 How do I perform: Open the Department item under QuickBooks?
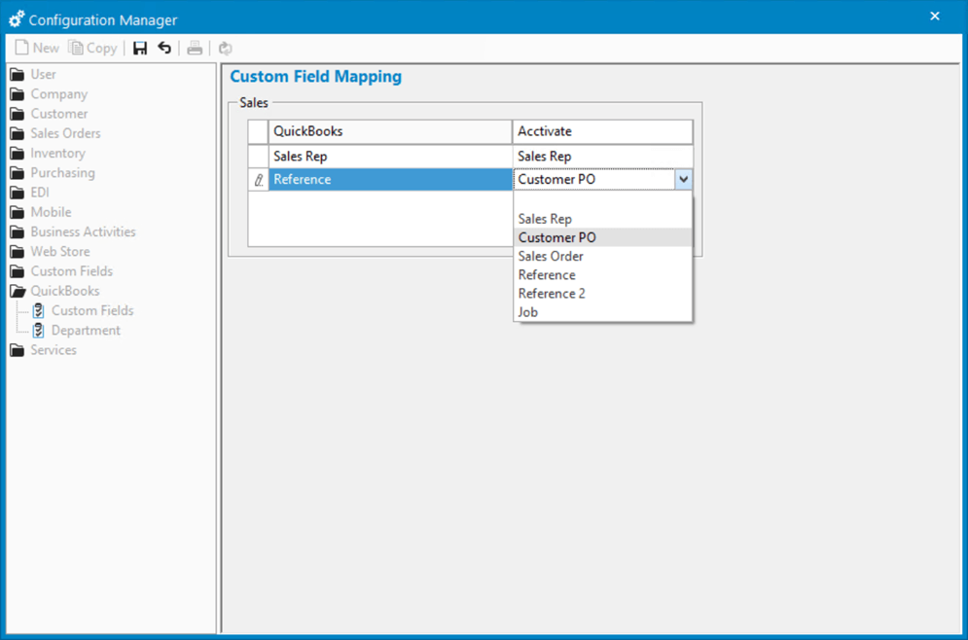[86, 330]
